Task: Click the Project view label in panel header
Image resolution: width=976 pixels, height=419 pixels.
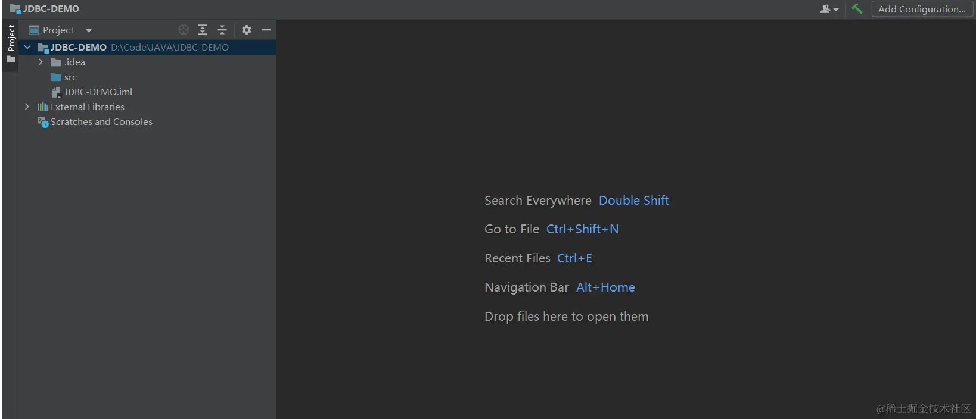Action: coord(58,30)
